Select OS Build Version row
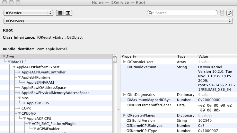Viewport: 237px width, 133px height. tap(179, 120)
